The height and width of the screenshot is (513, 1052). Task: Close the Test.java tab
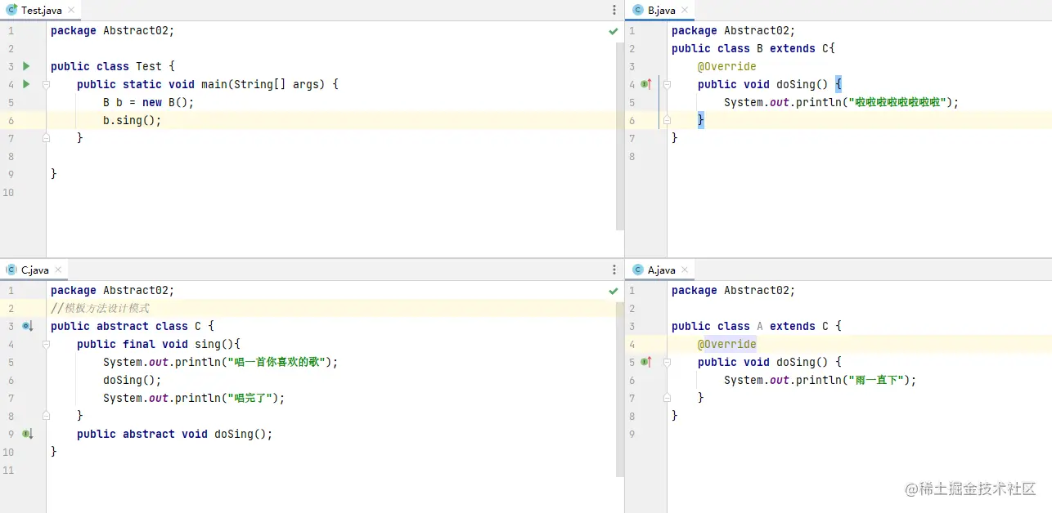point(70,11)
